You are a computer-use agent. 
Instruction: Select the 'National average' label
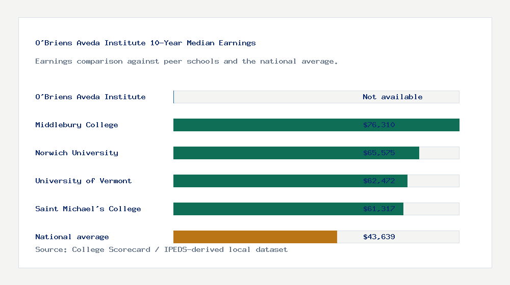tap(72, 237)
